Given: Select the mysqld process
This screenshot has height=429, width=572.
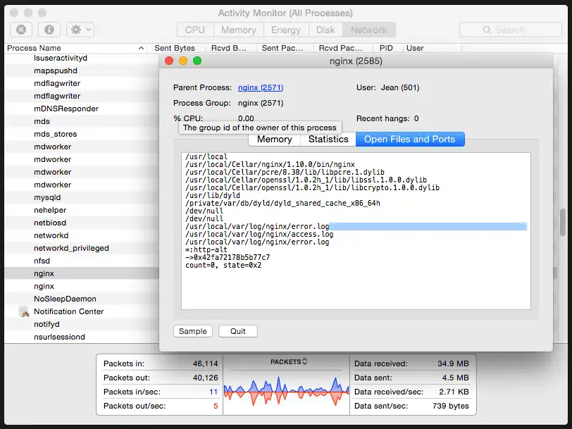Looking at the screenshot, I should tap(82, 197).
